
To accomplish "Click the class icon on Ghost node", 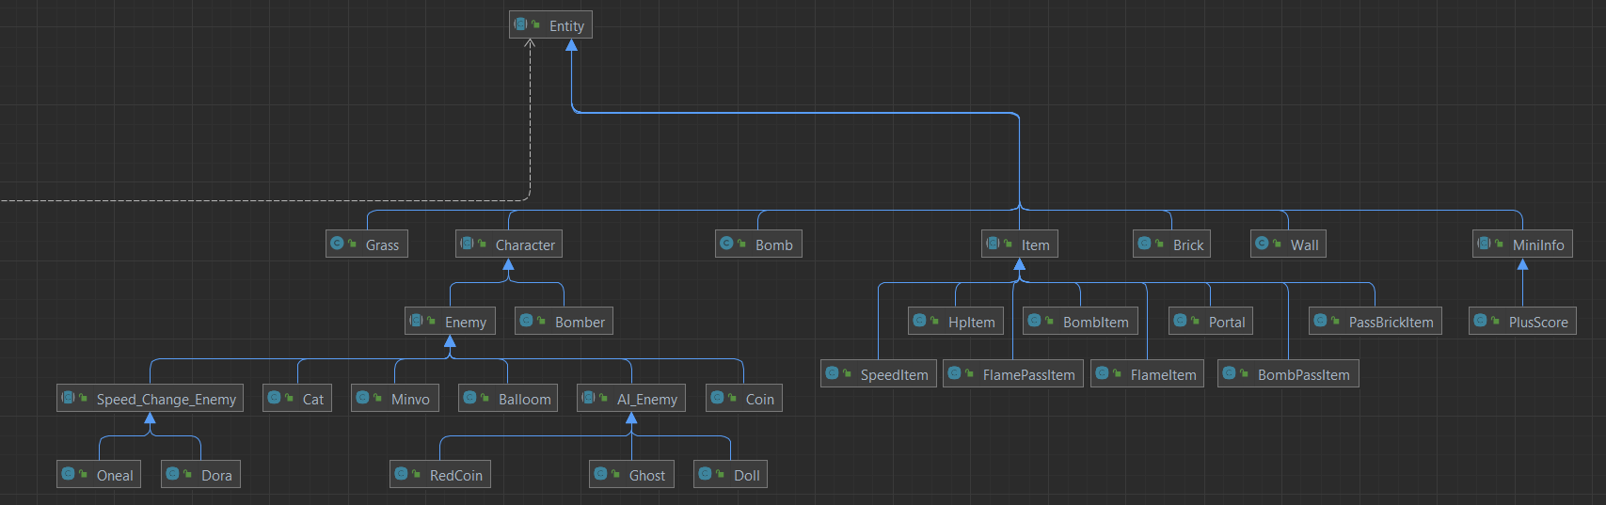I will pyautogui.click(x=600, y=473).
